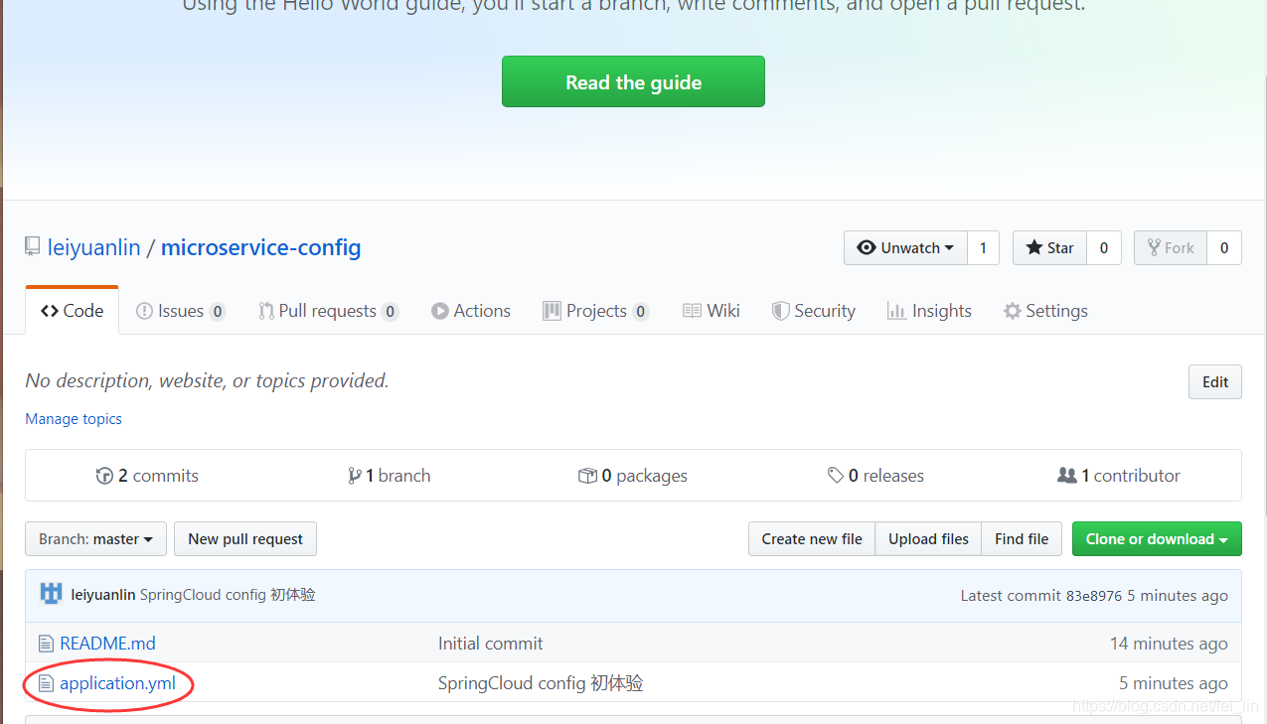The height and width of the screenshot is (724, 1267).
Task: Open the leiyuanlin owner profile link
Action: 94,247
